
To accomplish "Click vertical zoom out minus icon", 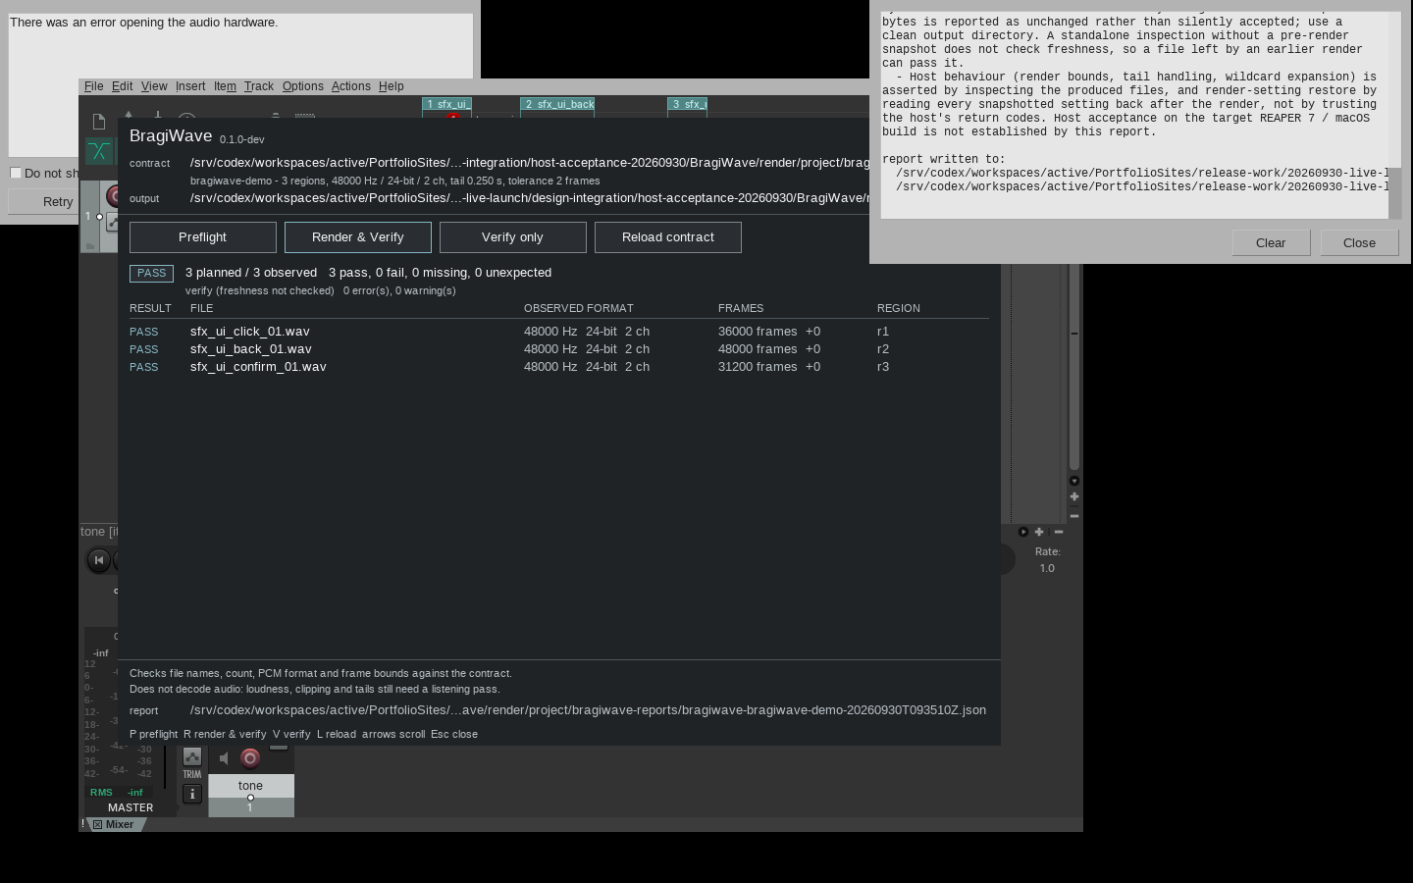I will (1074, 516).
